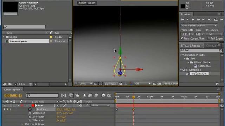Go to first frame in Preview panel
This screenshot has height=126, width=225.
tap(183, 20)
